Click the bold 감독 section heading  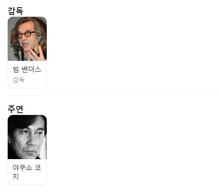15,11
